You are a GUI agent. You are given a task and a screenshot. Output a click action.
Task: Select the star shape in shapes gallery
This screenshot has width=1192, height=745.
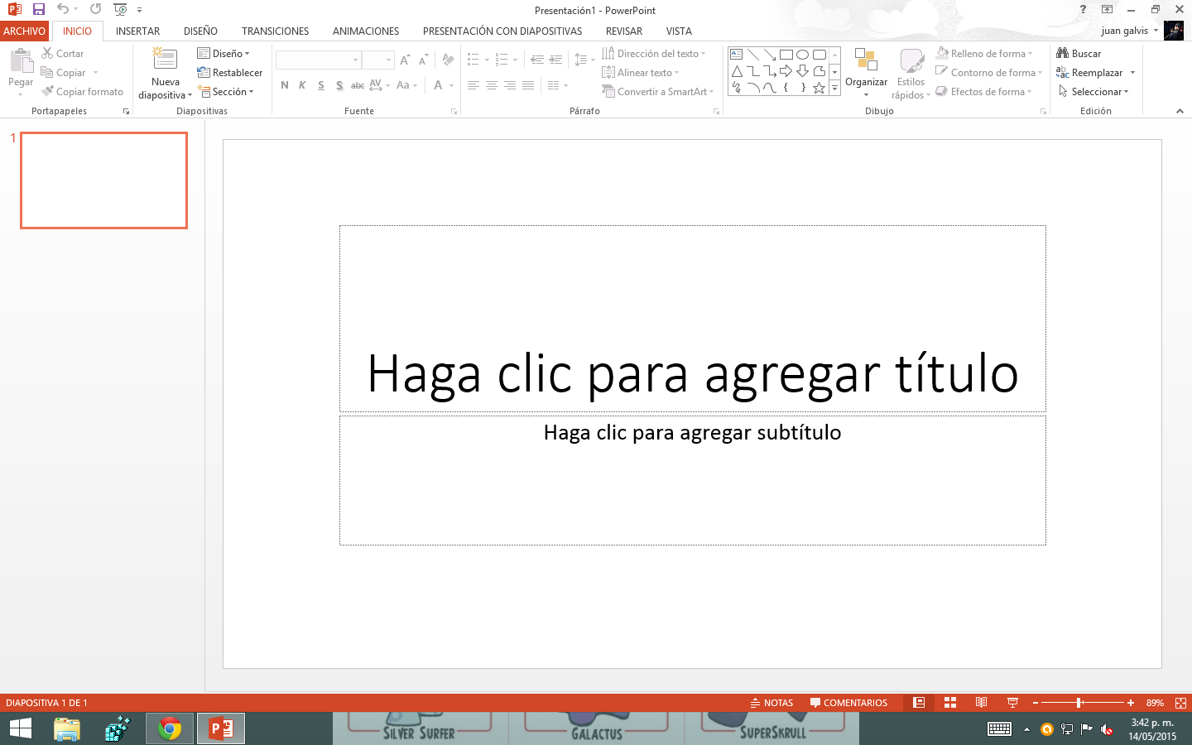819,88
